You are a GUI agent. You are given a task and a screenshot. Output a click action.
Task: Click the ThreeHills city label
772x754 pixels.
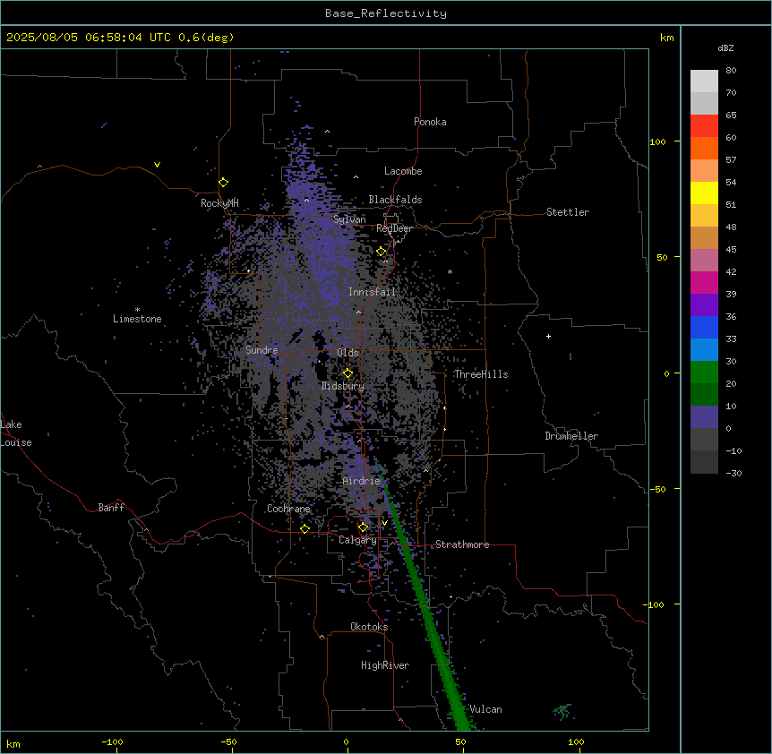point(481,374)
